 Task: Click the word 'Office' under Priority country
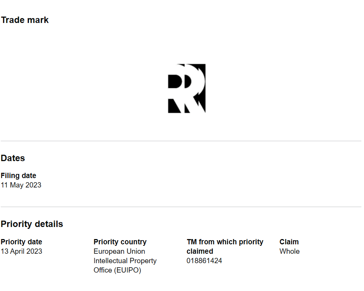point(103,270)
